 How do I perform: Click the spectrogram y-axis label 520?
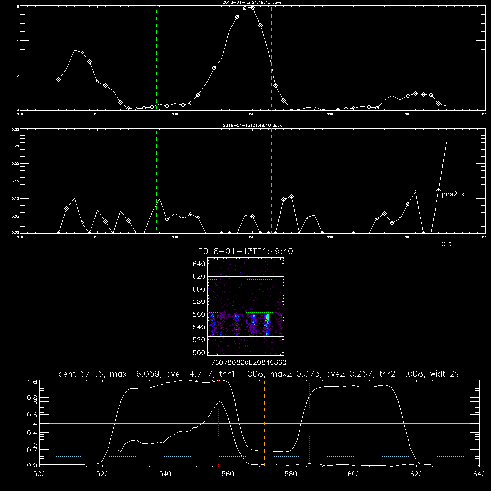coord(199,340)
